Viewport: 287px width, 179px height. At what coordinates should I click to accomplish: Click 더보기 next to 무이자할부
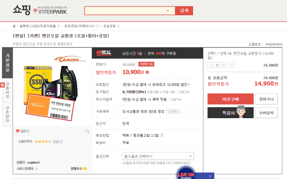(175, 100)
